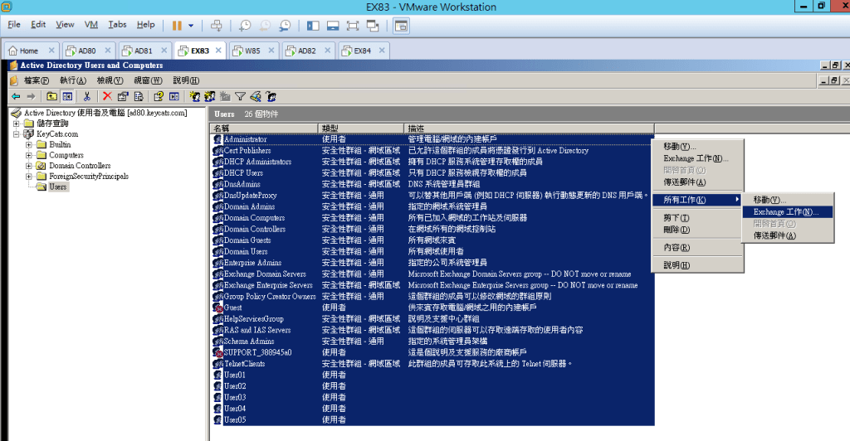
Task: Click the back arrow in ADUC toolbar
Action: point(14,96)
